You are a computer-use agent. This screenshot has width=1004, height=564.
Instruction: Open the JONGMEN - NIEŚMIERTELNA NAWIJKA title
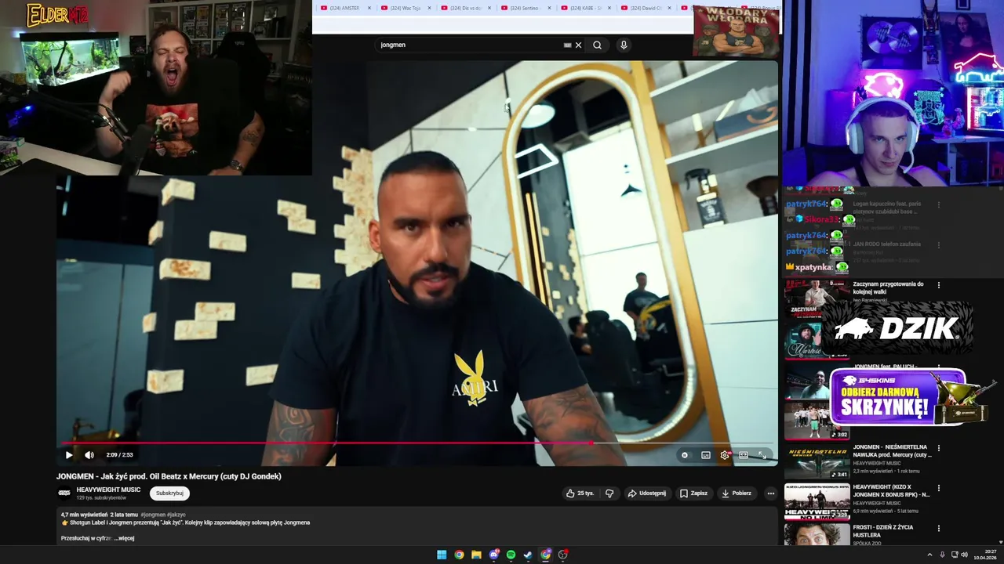pos(893,450)
